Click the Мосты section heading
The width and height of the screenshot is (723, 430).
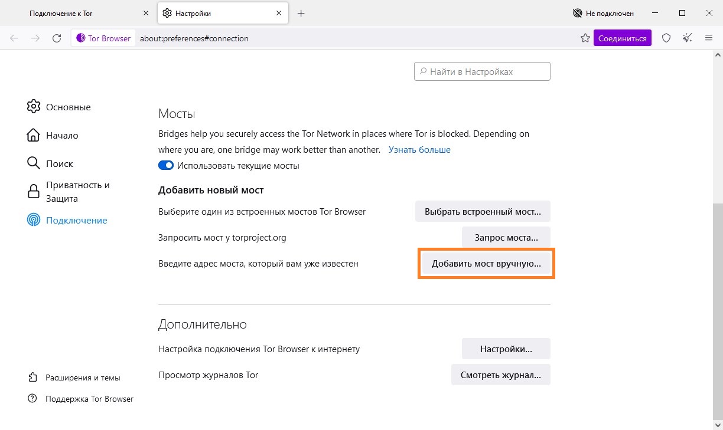pos(177,114)
